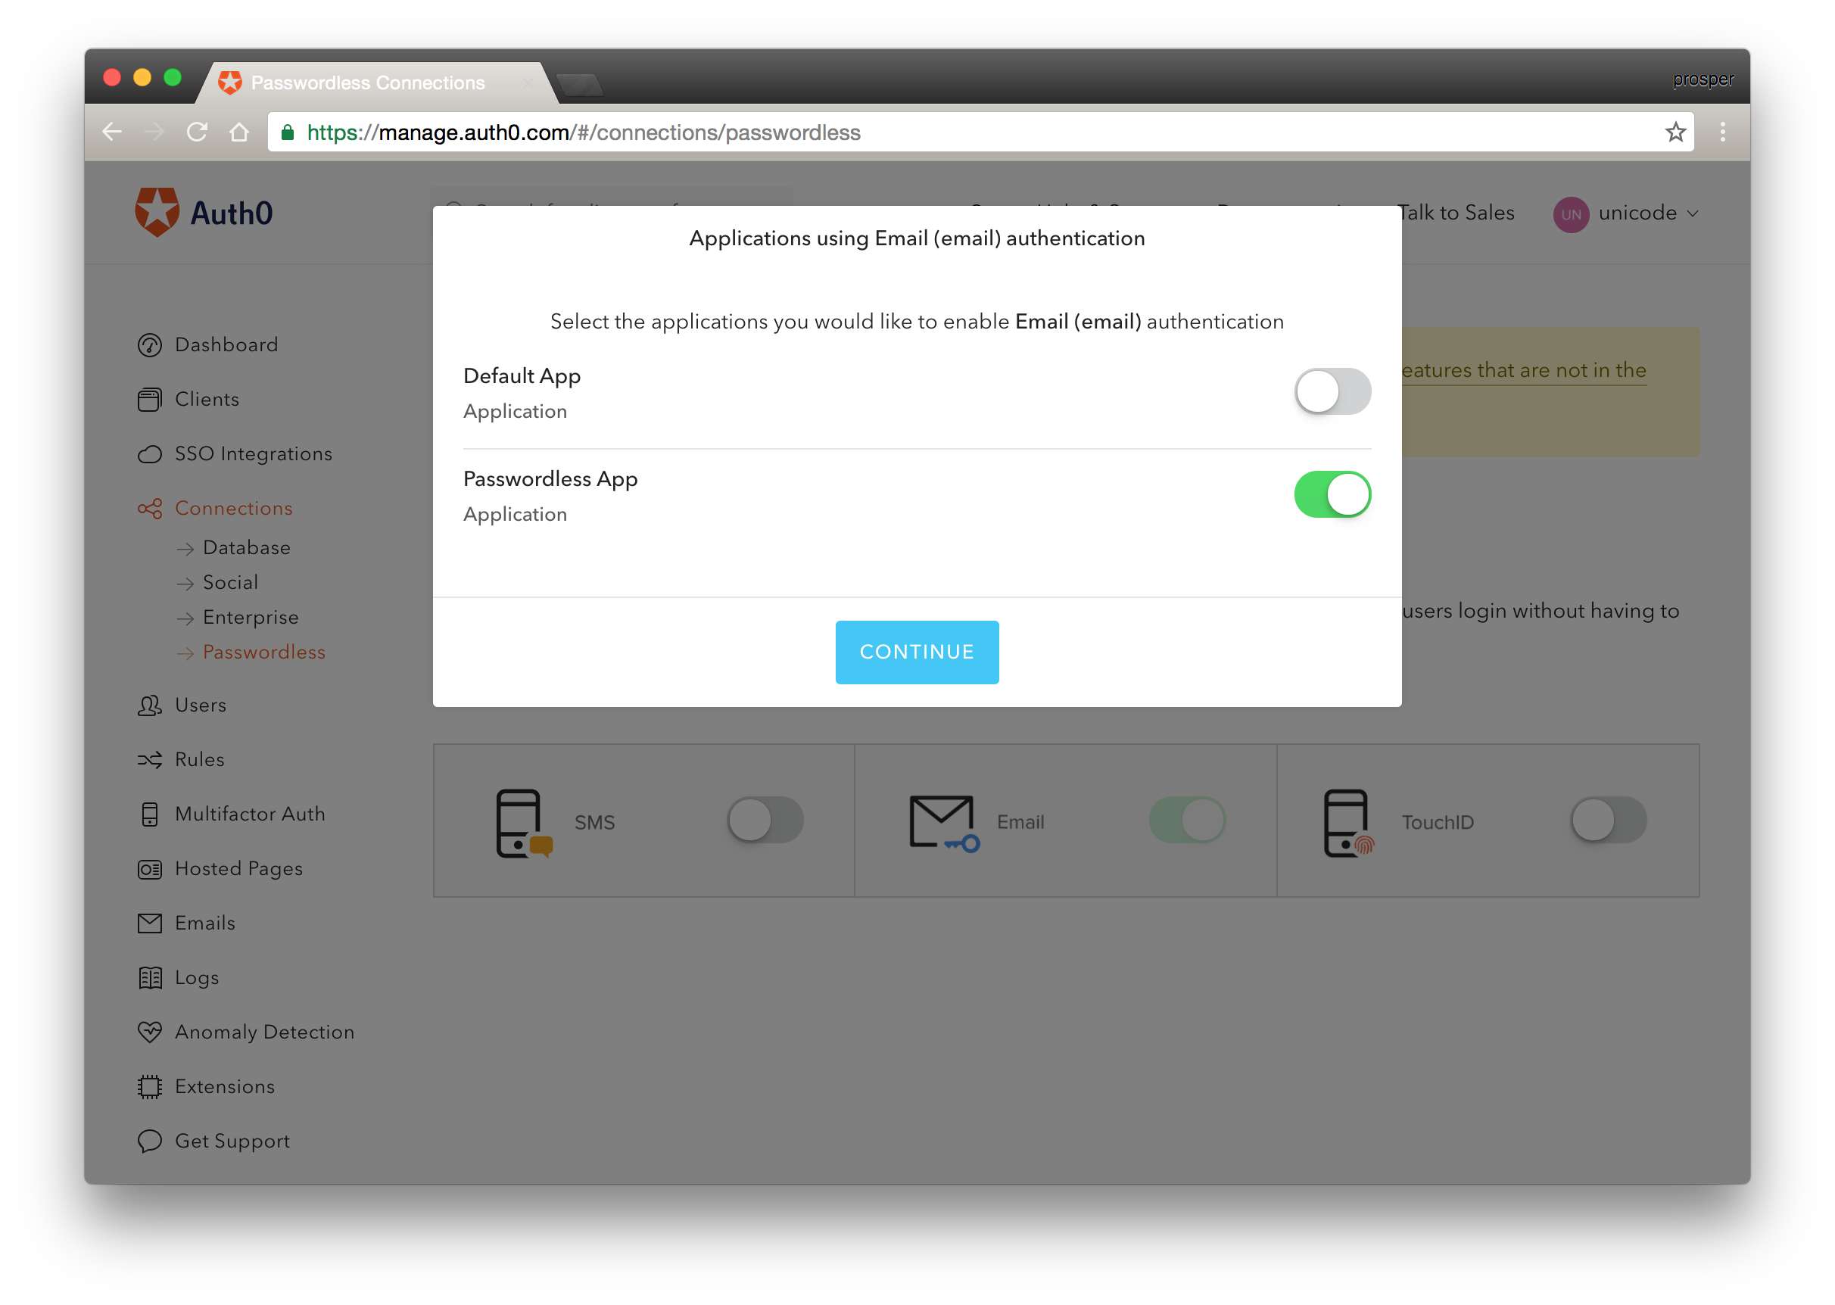The width and height of the screenshot is (1835, 1305).
Task: Expand the Social sub-connection
Action: point(230,581)
